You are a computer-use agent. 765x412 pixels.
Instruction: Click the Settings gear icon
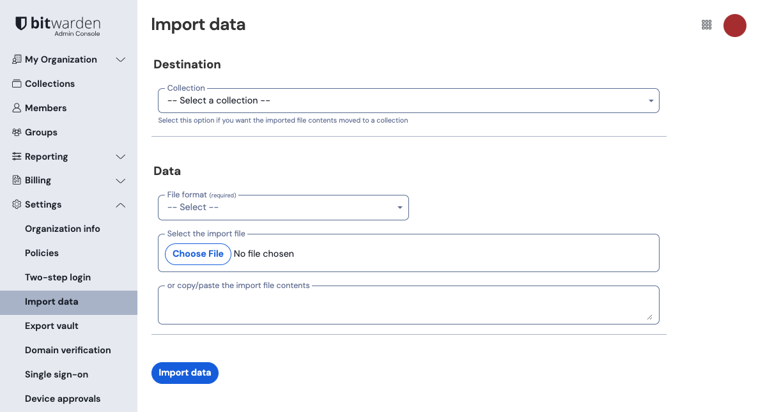[x=16, y=204]
